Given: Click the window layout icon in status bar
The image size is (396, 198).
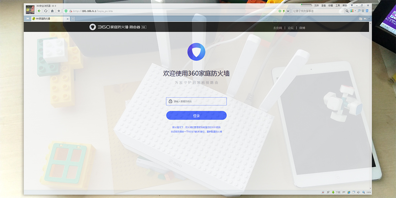Looking at the screenshot, I should (353, 192).
